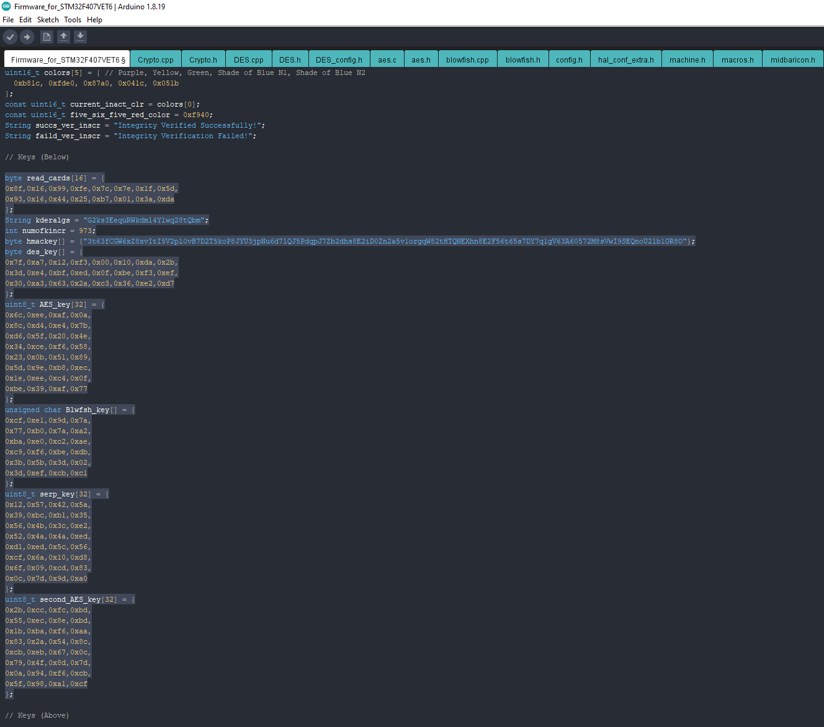Click the "Integrity Verified Successfully!" string
824x727 pixels.
187,125
